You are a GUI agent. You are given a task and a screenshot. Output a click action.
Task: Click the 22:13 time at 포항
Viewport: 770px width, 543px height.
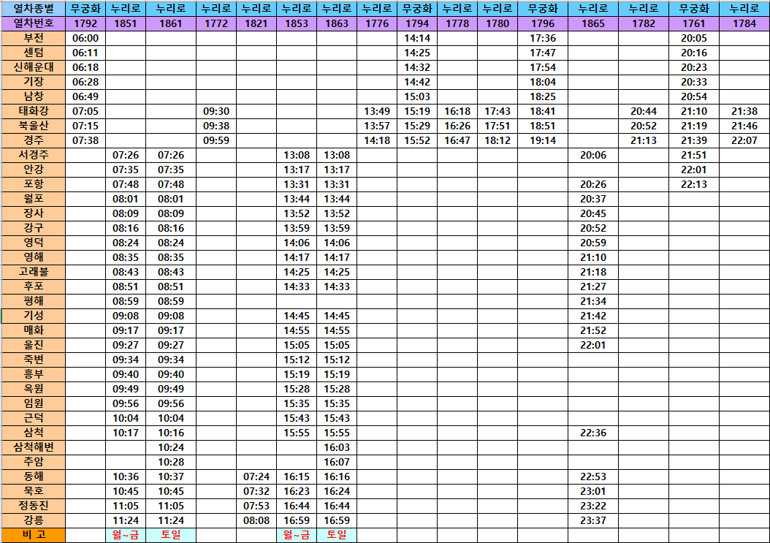(694, 184)
